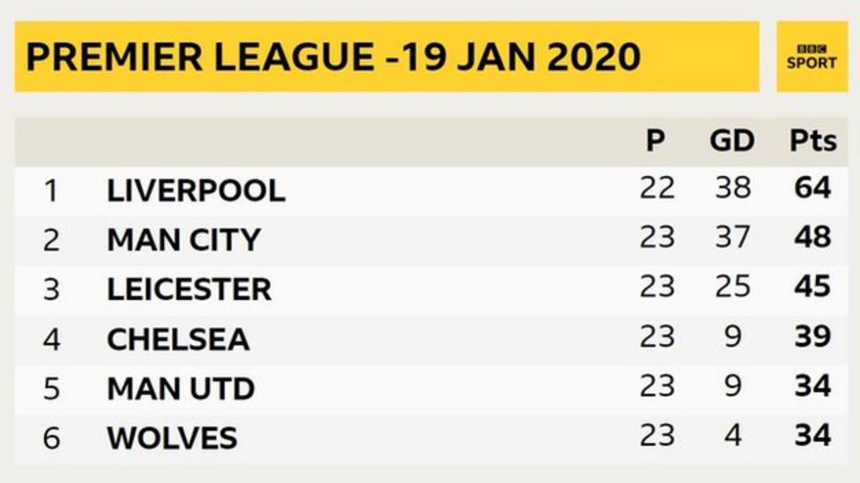Click Leicester's goal difference of 25
This screenshot has width=860, height=483.
(x=733, y=287)
